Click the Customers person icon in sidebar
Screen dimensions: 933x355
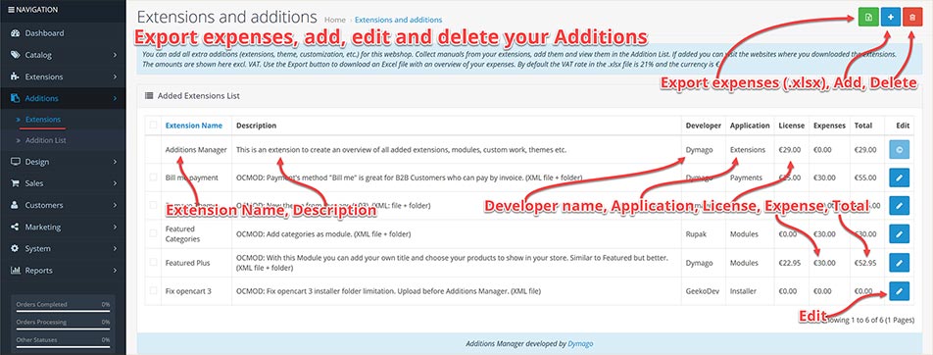(16, 205)
